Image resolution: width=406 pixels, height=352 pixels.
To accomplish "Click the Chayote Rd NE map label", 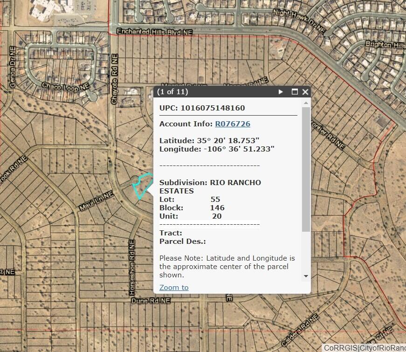I will click(x=115, y=79).
